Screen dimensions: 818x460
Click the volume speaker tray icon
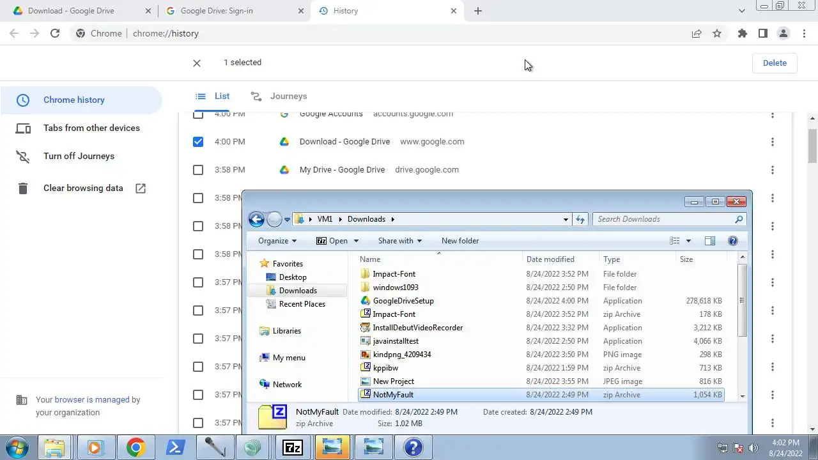753,448
